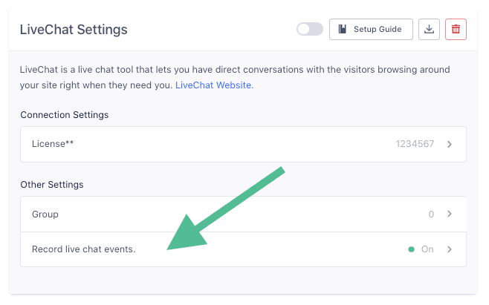
Task: Open the Record live chat events setting
Action: (83, 249)
